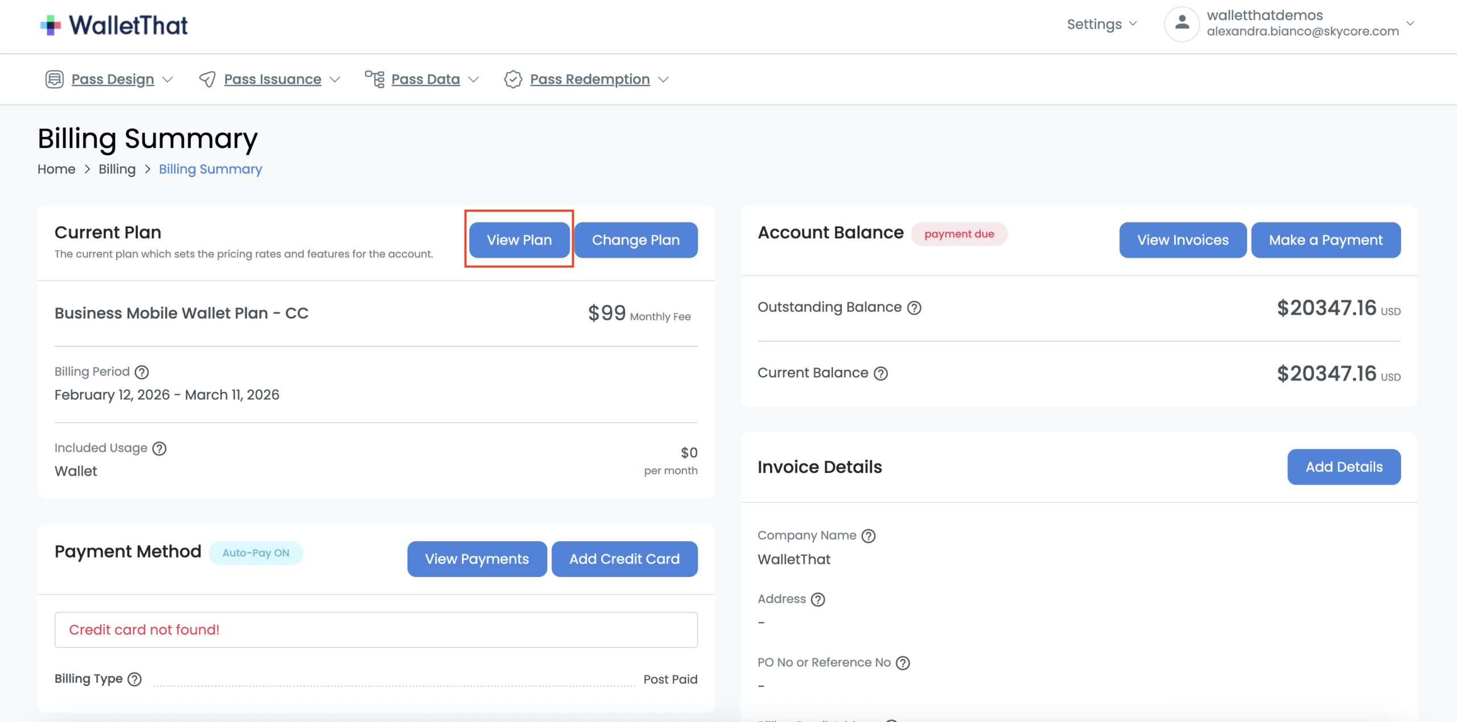Click the Included Usage help icon
Viewport: 1457px width, 722px height.
point(160,448)
